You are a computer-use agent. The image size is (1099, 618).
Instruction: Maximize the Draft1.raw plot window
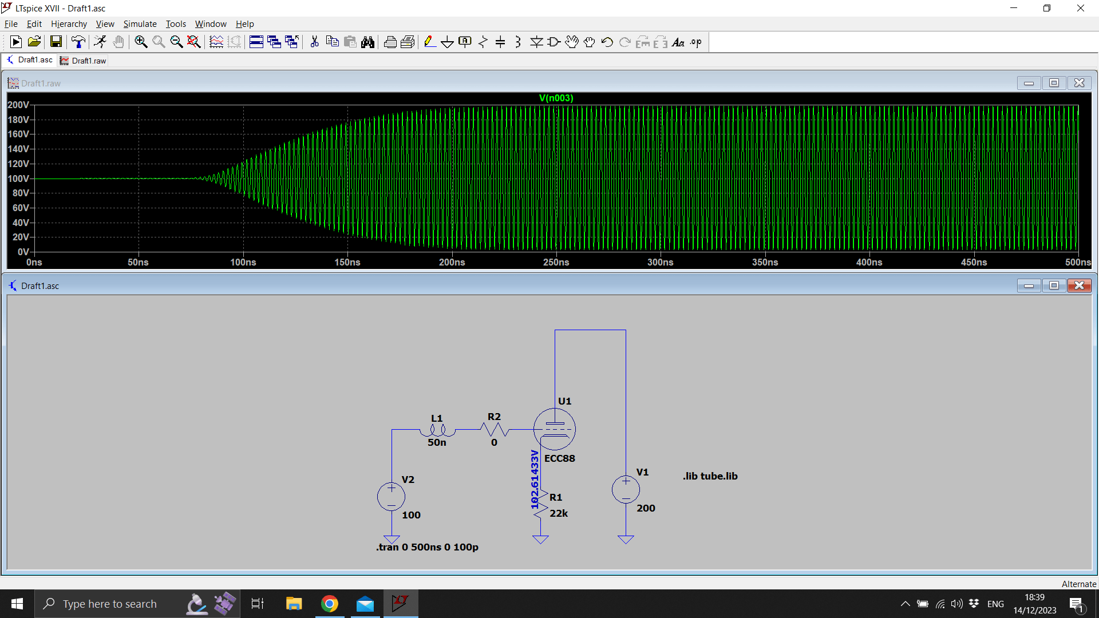coord(1054,83)
